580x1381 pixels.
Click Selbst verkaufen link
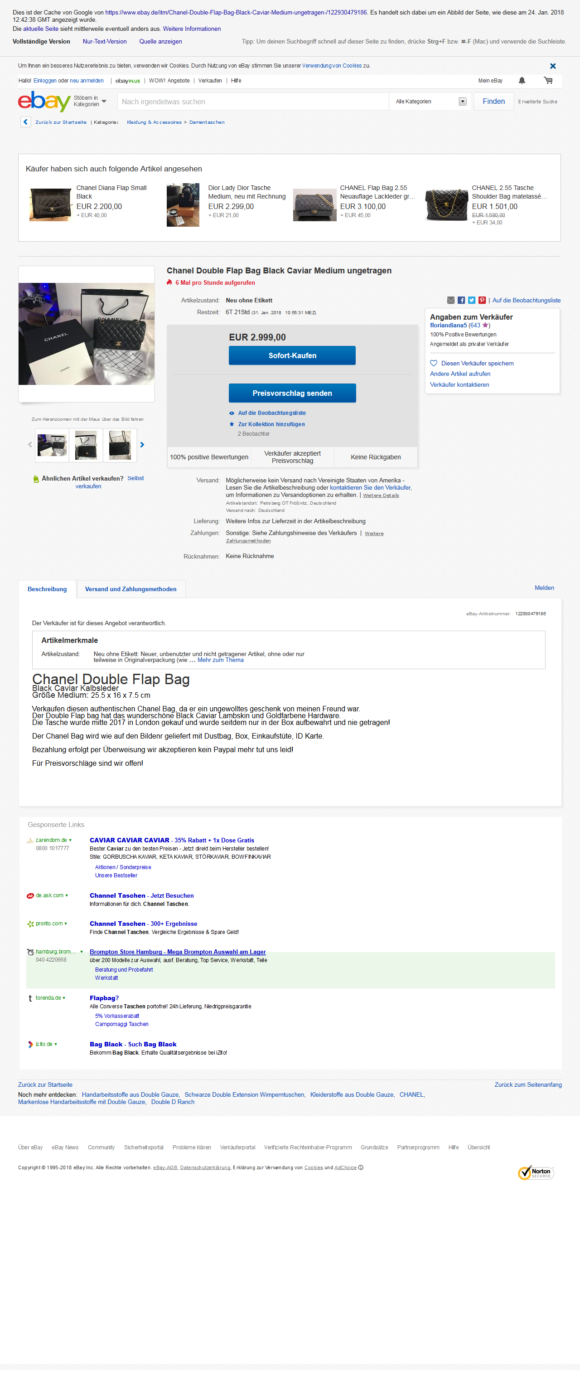pyautogui.click(x=109, y=482)
